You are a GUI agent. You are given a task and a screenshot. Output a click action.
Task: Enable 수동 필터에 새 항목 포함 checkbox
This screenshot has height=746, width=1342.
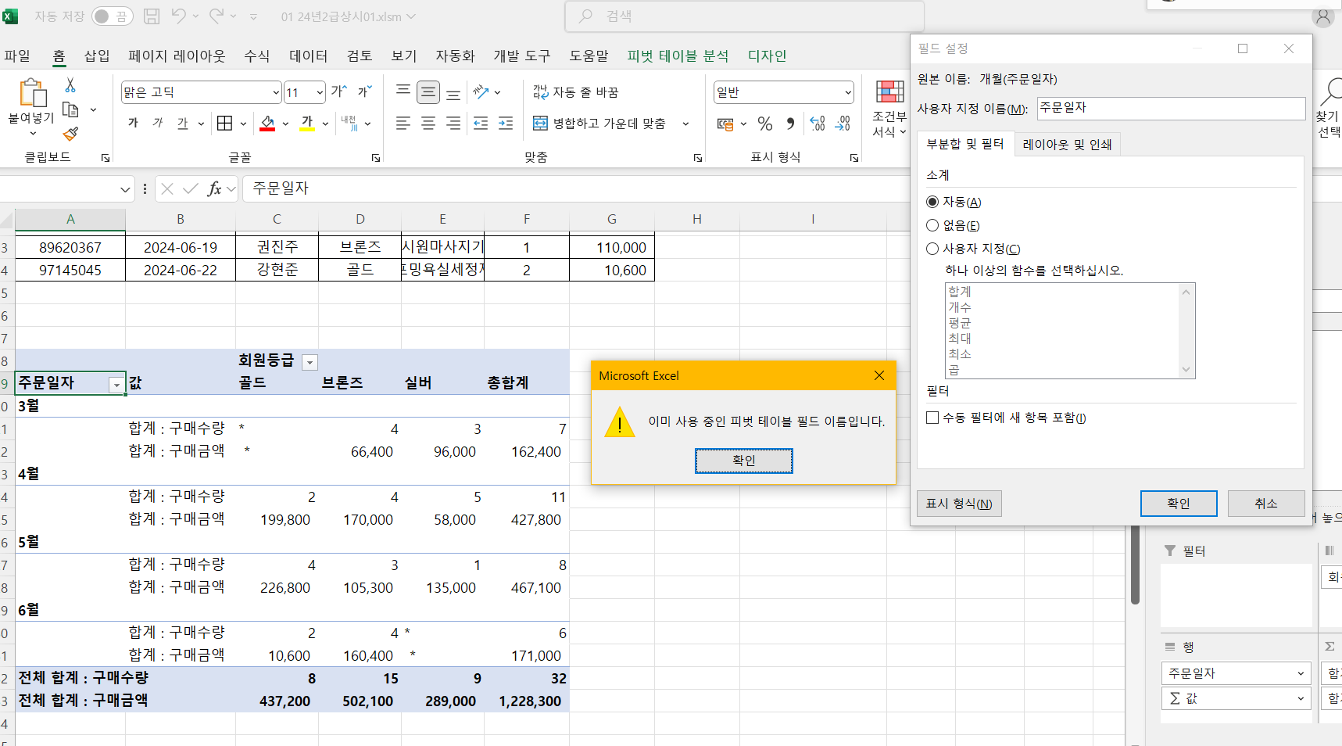pyautogui.click(x=932, y=418)
